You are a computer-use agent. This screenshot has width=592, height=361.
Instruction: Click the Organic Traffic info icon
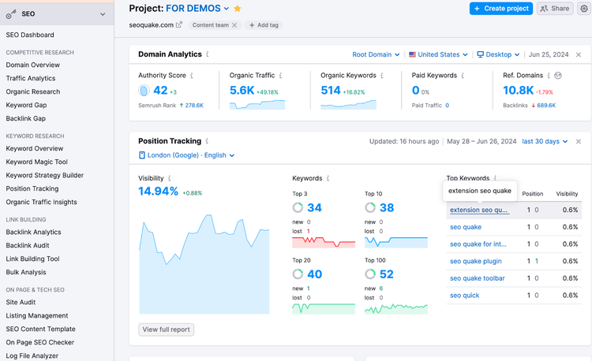(x=280, y=76)
